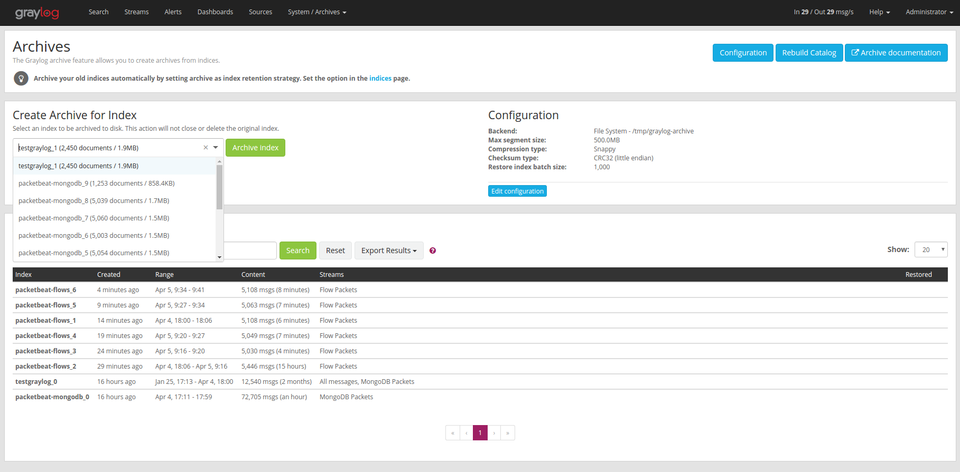
Task: Go to the first page of results
Action: [453, 433]
